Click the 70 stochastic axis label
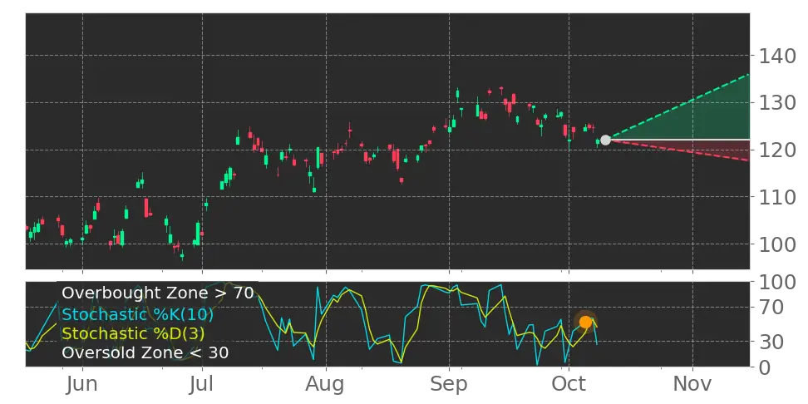This screenshot has width=808, height=404. (771, 308)
